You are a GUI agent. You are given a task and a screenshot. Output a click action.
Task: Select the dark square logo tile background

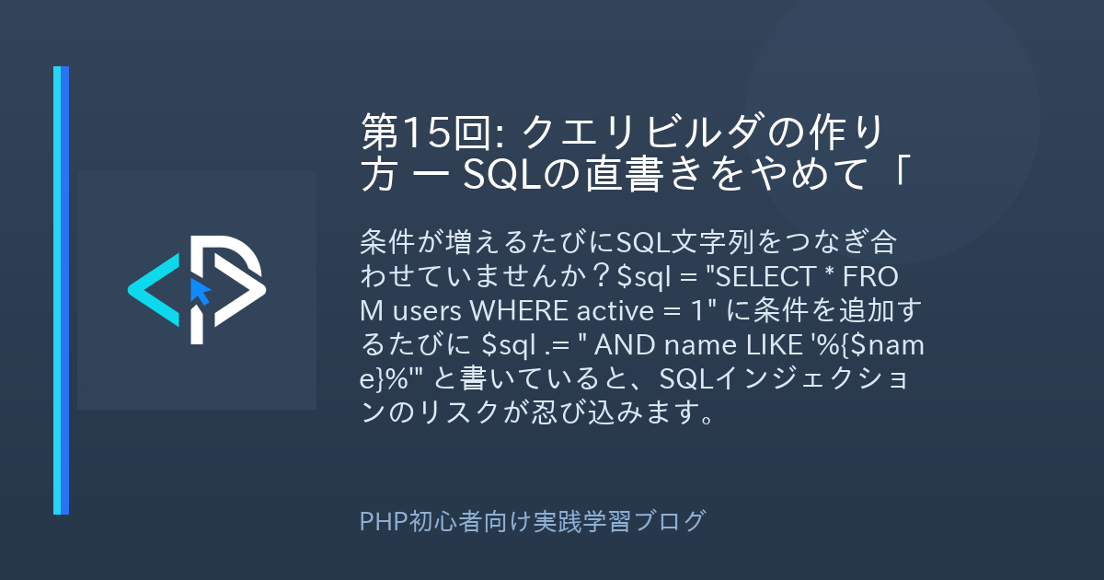(x=197, y=290)
